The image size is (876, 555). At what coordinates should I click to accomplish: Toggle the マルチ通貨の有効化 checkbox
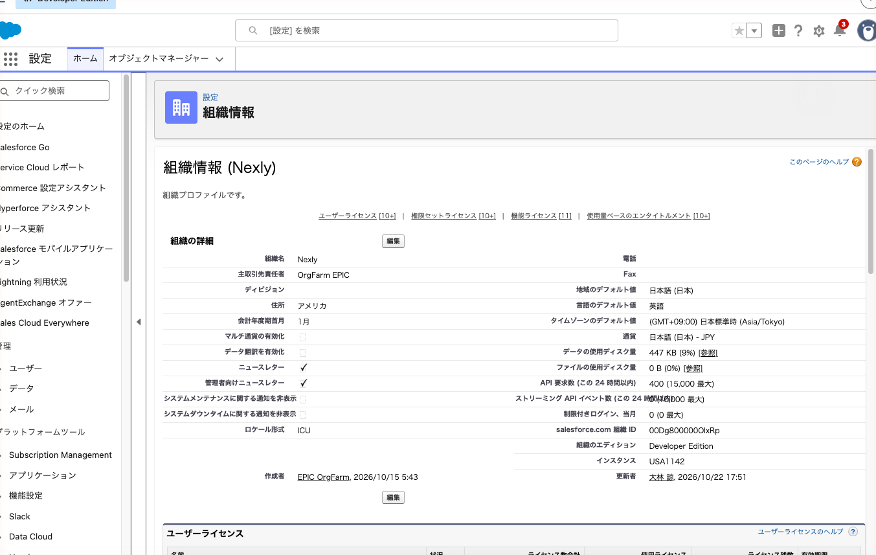tap(302, 337)
